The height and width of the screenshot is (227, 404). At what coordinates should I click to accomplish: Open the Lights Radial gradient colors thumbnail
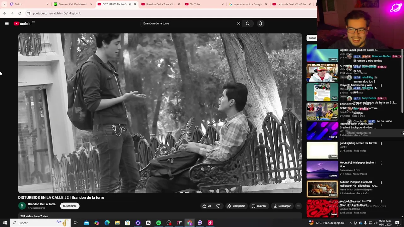point(322,53)
